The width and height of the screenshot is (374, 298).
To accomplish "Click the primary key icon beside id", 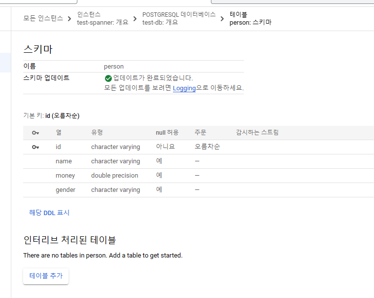I will pyautogui.click(x=35, y=147).
